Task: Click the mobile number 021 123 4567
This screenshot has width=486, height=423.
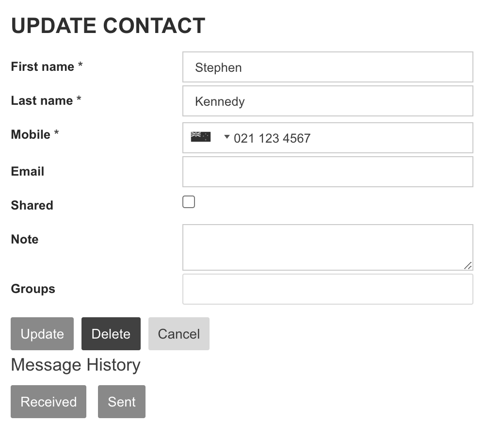Action: tap(272, 139)
